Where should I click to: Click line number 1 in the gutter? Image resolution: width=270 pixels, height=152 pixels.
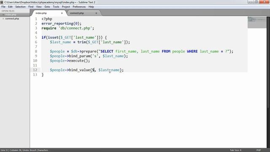(x=36, y=19)
